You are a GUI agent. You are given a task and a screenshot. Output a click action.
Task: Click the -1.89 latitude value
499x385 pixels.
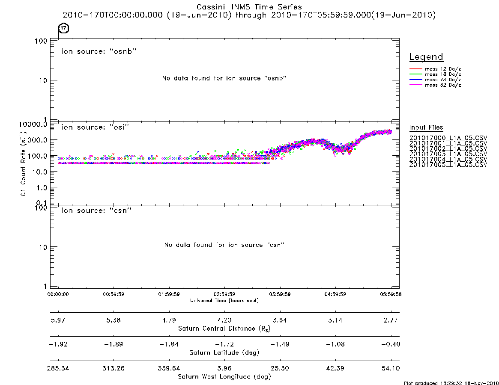tap(114, 344)
